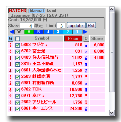
Task: Toggle the select-all checkbox in header
Action: point(17,39)
